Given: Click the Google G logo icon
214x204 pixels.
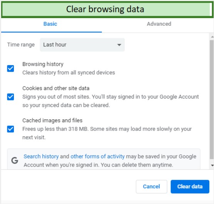Looking at the screenshot, I should [15, 160].
